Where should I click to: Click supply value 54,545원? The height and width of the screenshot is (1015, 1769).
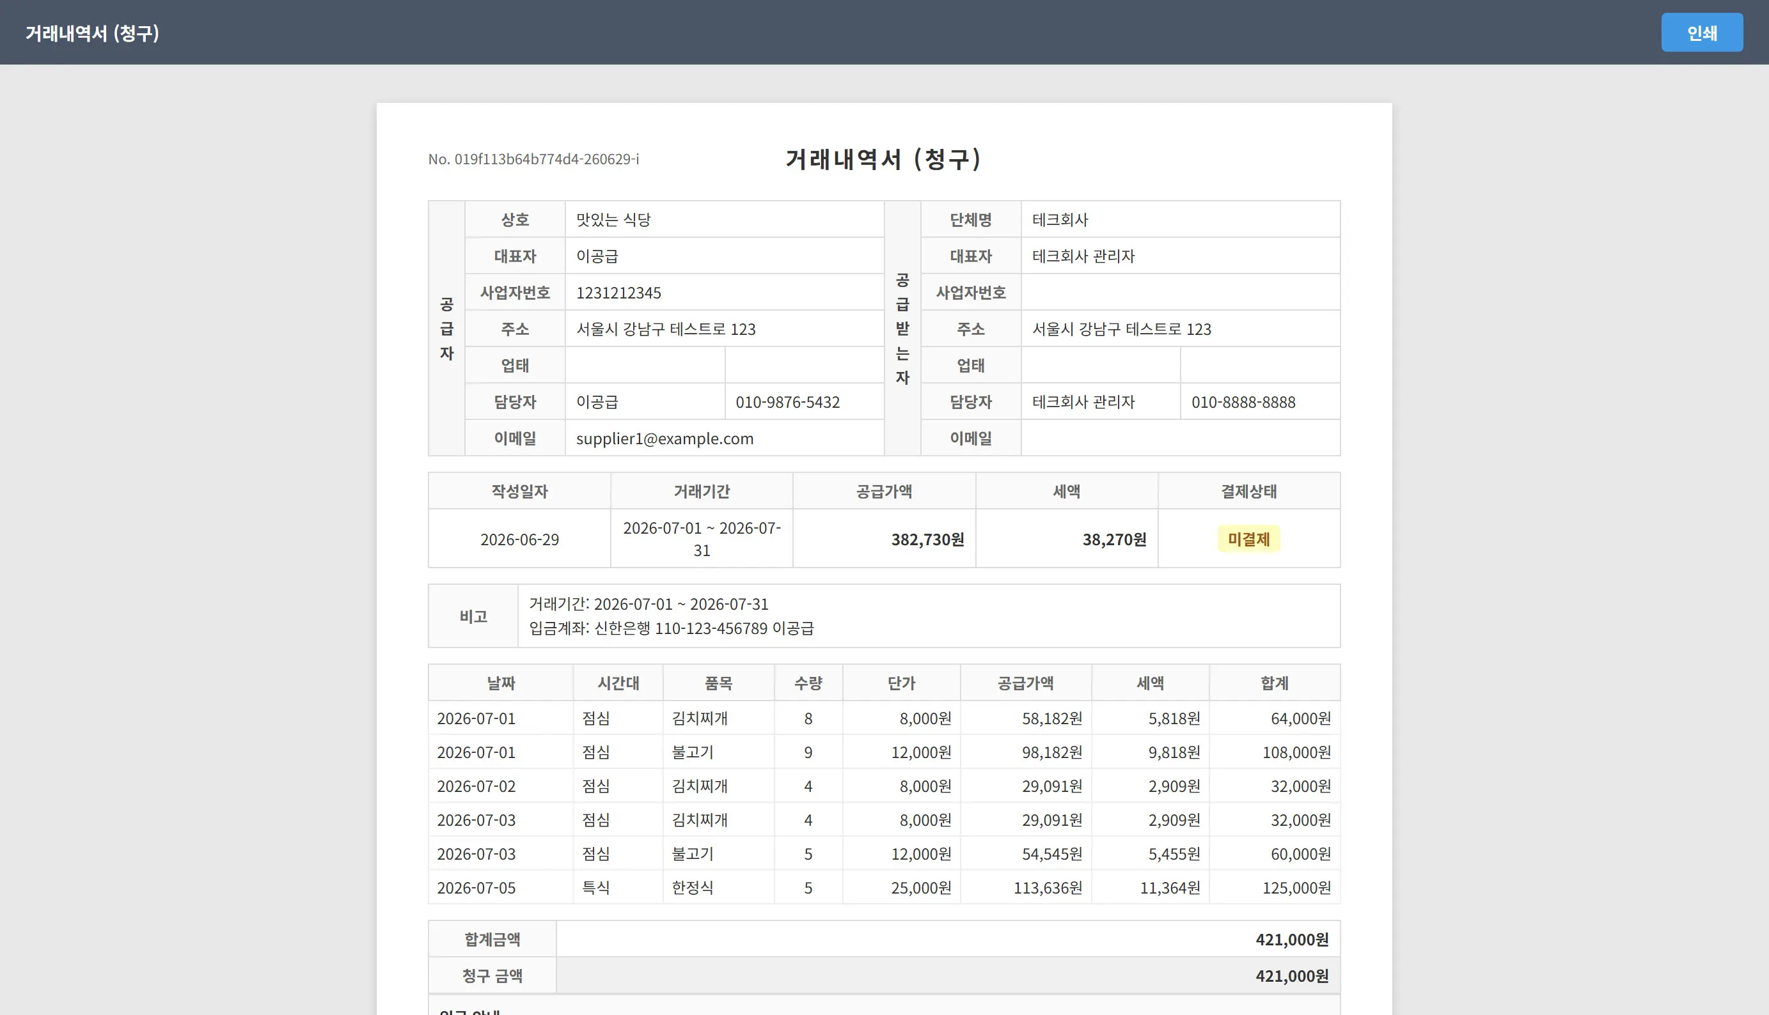[x=1051, y=854]
